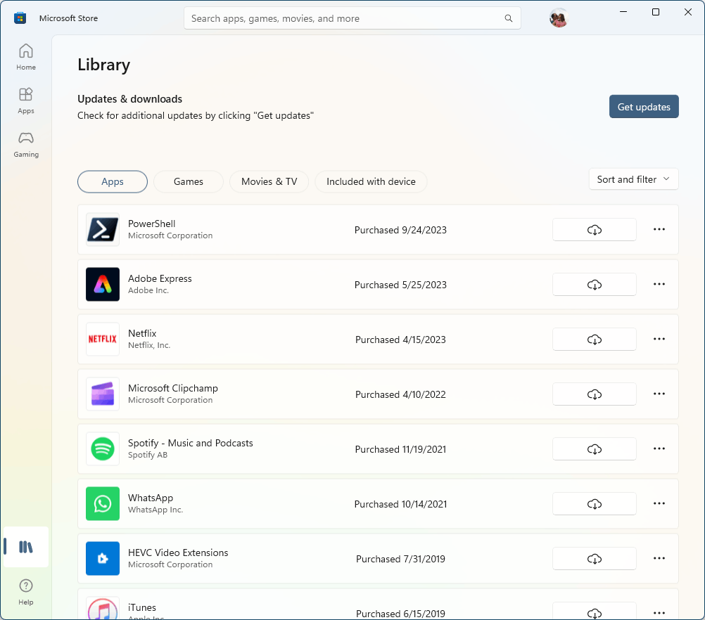Download Spotify with the cloud button

point(594,448)
